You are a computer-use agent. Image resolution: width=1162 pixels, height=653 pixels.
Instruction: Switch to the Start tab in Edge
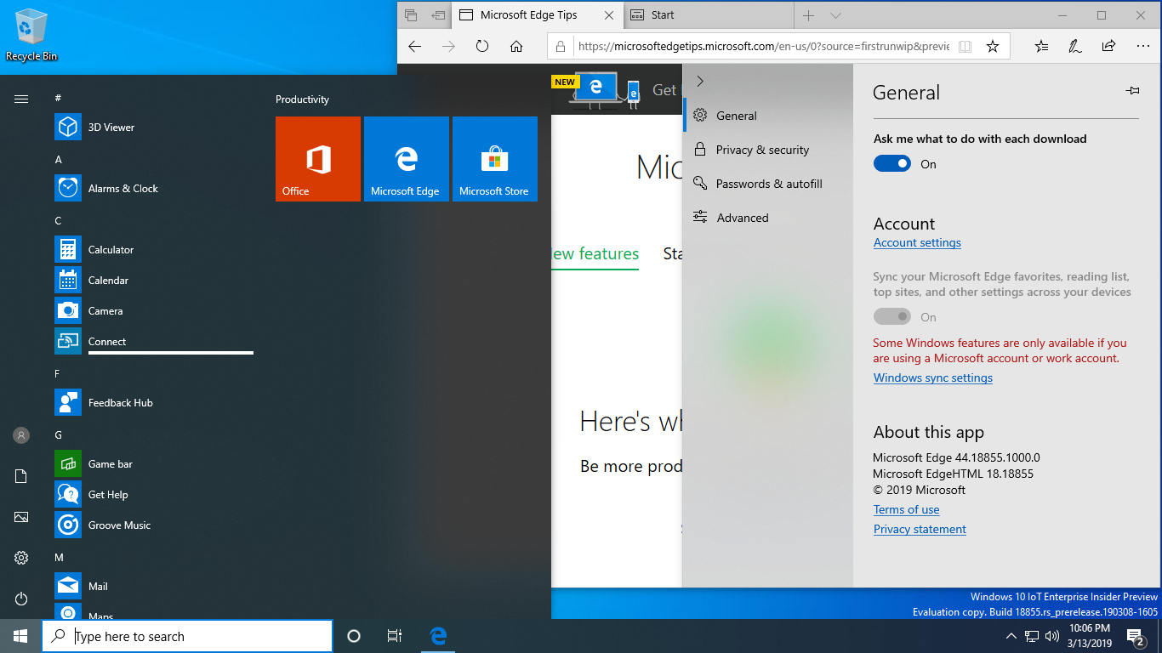pos(709,15)
